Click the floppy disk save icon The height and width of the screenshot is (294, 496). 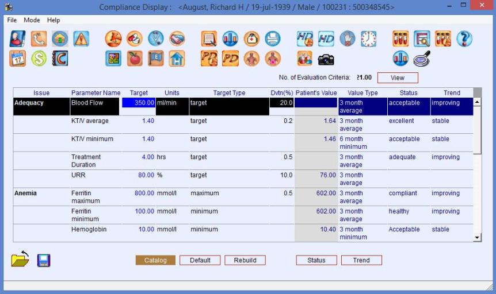coord(44,260)
